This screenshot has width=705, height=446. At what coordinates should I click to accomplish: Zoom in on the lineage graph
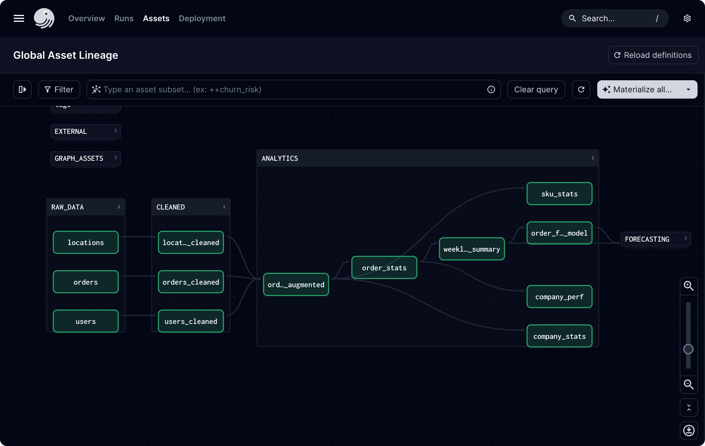coord(688,286)
